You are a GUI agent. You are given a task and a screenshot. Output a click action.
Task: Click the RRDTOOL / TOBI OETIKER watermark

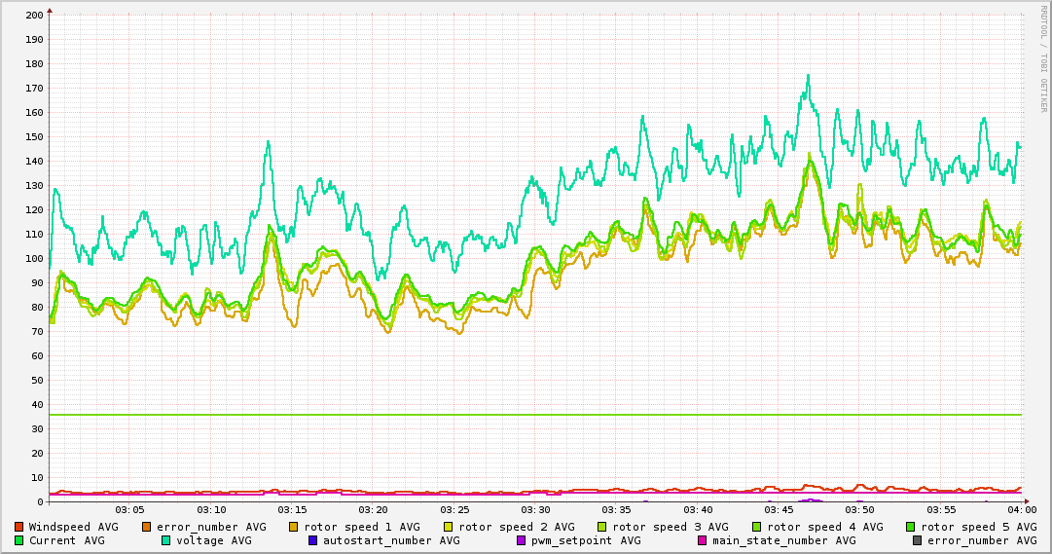(1043, 59)
